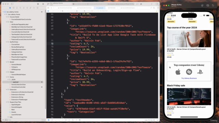Open the Debug navigator

click(x=30, y=8)
